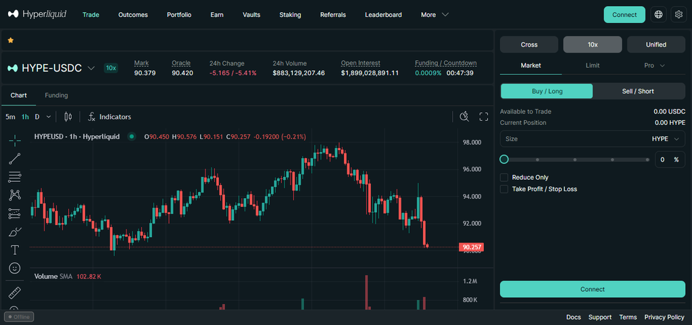Select the trend line drawing tool
692x325 pixels.
[x=15, y=159]
